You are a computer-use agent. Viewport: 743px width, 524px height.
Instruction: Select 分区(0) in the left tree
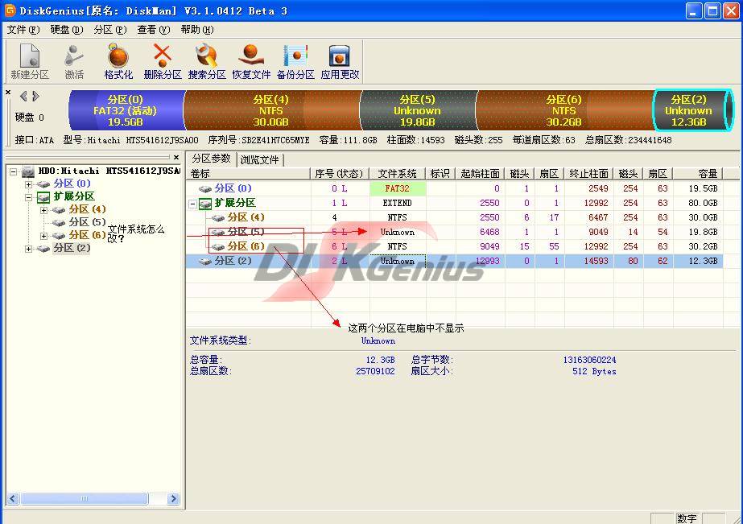coord(72,184)
